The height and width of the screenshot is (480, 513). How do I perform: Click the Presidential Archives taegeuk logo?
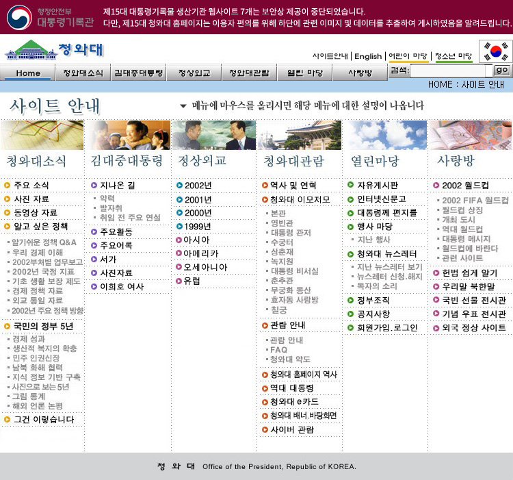[x=19, y=17]
